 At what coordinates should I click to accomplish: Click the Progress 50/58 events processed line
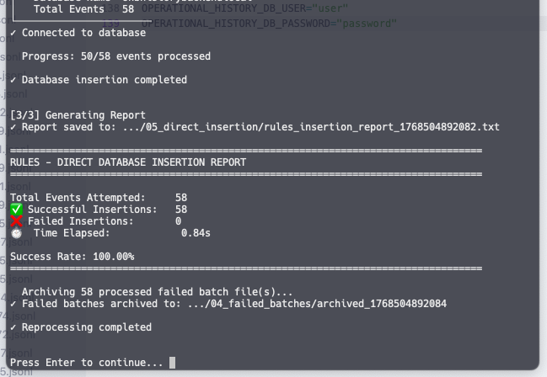(x=115, y=56)
